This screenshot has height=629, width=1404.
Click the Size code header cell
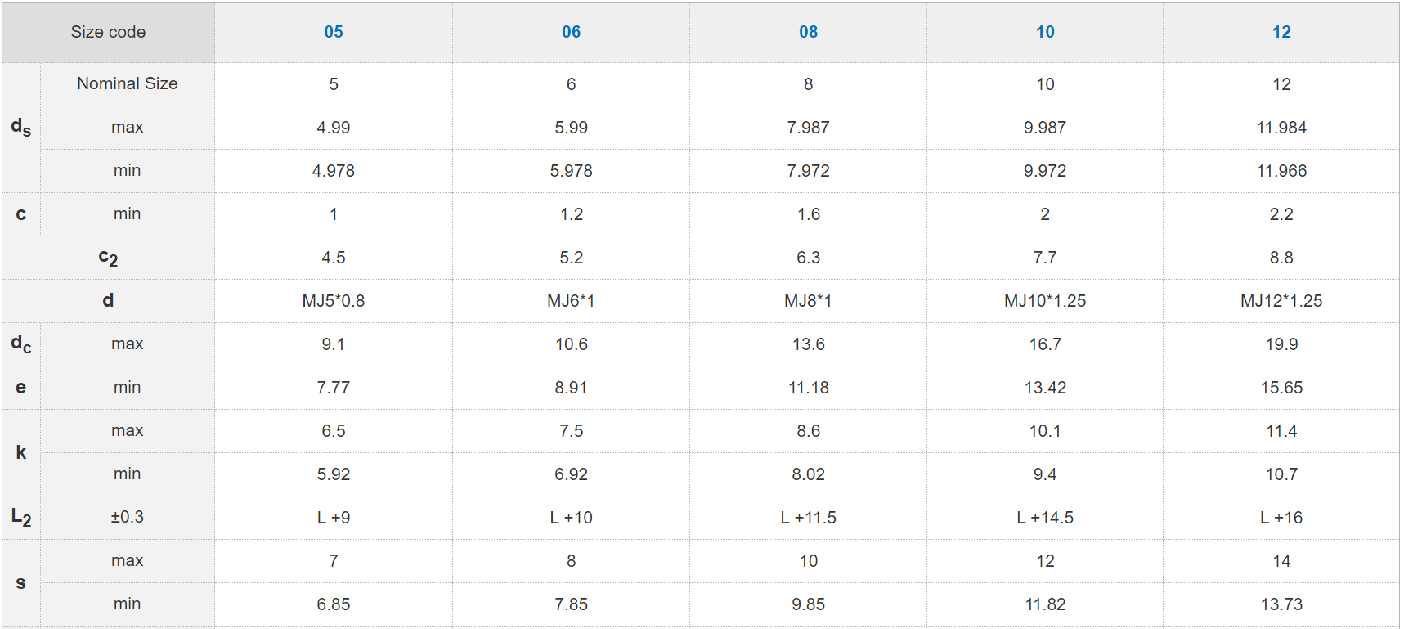[108, 32]
